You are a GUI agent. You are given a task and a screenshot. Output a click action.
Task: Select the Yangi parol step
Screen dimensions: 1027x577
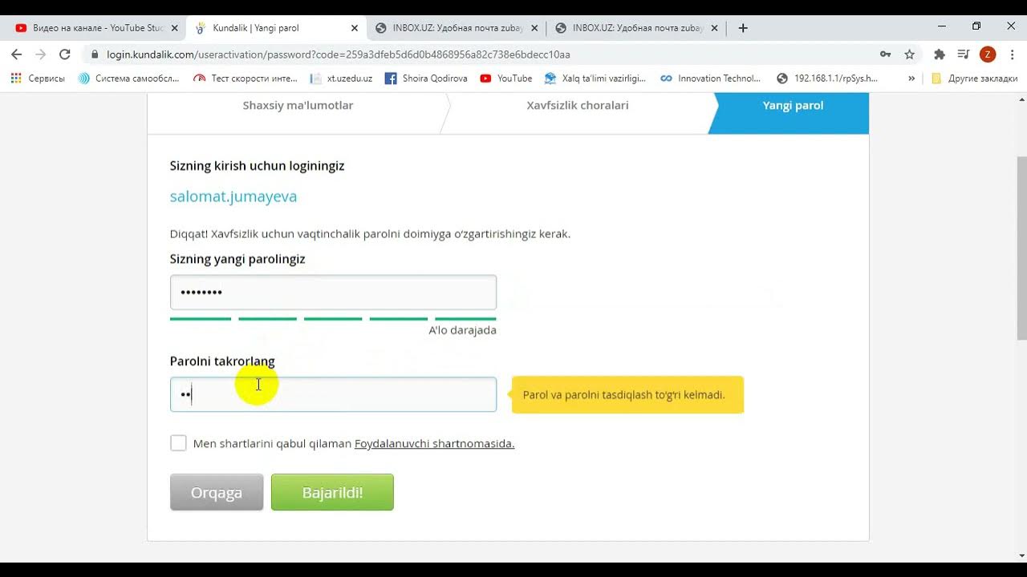(x=793, y=106)
